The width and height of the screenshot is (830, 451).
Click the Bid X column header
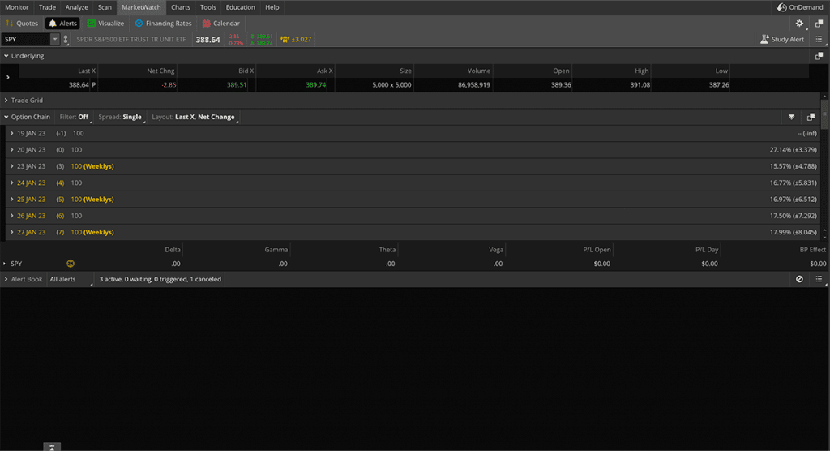(x=246, y=71)
